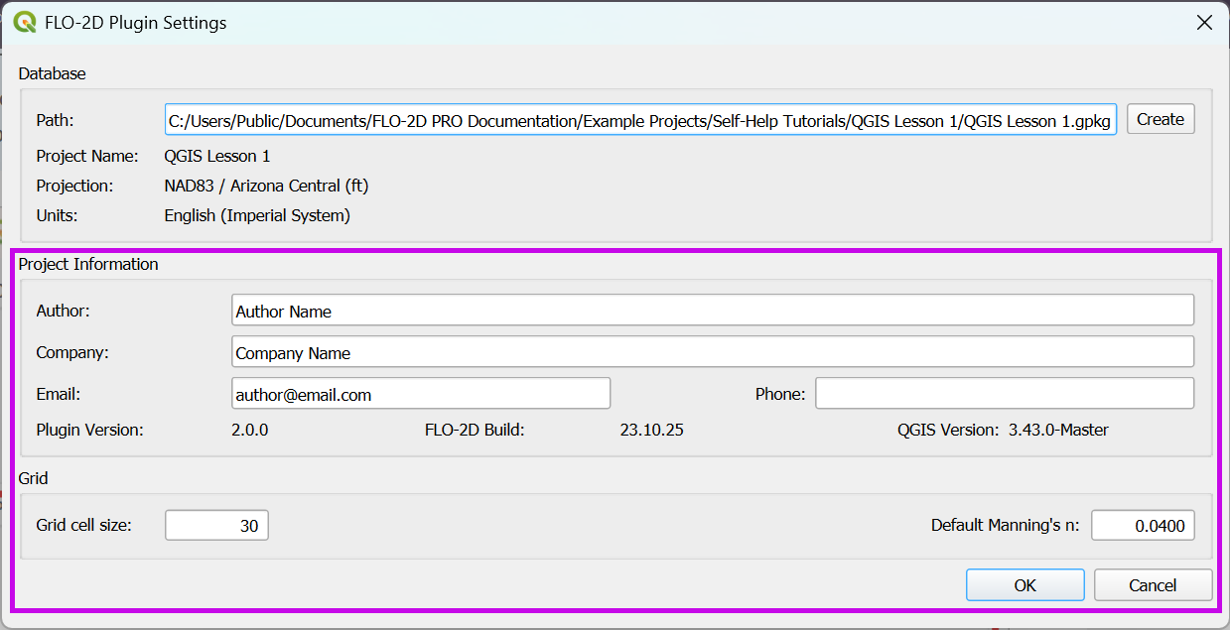Click the empty Phone field
Screen dimensions: 1230x630
[1004, 394]
